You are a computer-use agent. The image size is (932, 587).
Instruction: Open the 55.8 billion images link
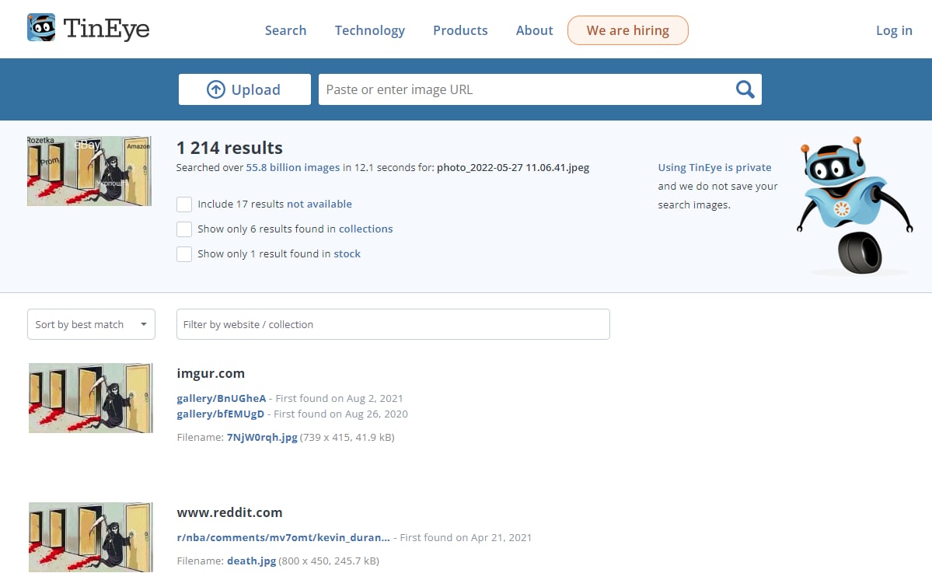pyautogui.click(x=293, y=168)
